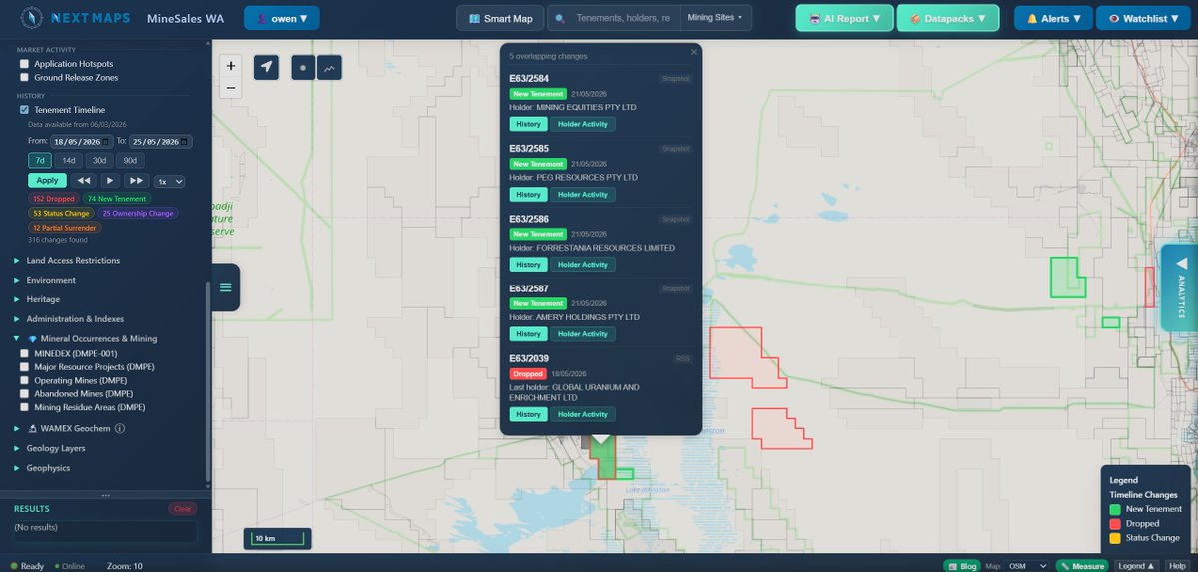The image size is (1198, 572).
Task: Close the overlapping changes popup
Action: pos(694,52)
